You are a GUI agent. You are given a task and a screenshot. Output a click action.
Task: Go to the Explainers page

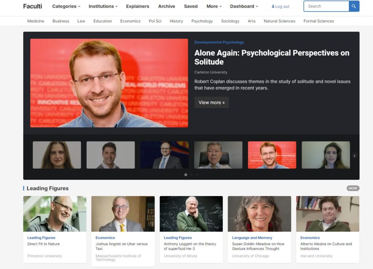coord(137,6)
